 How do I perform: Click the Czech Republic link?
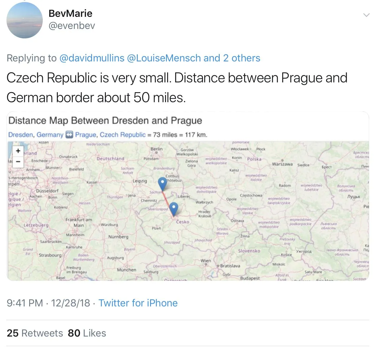[123, 135]
